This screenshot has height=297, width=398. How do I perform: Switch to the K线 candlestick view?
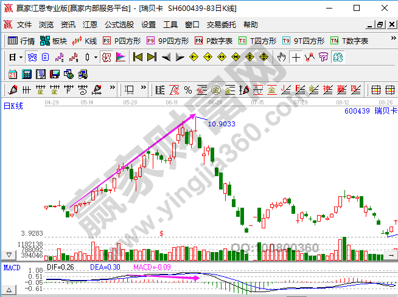click(x=85, y=41)
